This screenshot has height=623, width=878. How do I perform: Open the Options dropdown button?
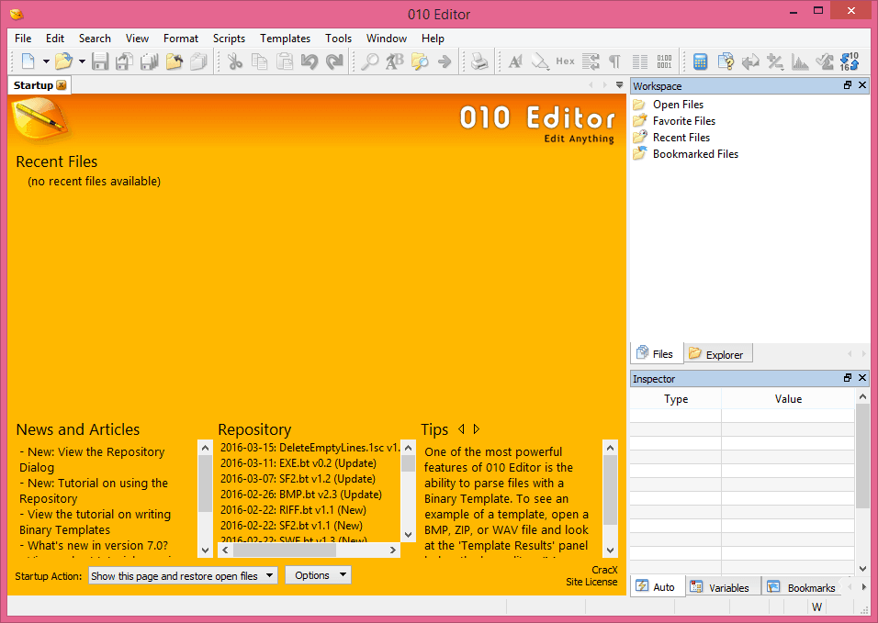[318, 575]
